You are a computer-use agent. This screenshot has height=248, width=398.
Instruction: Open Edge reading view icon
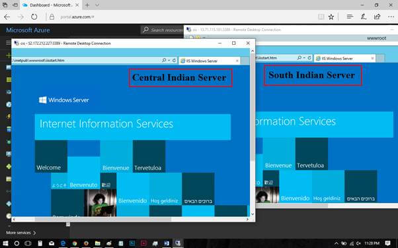[x=321, y=17]
